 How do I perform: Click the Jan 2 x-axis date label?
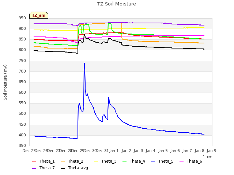point(126,151)
